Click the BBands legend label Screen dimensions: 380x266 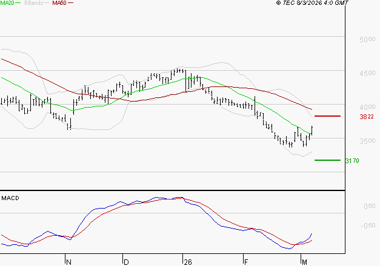pyautogui.click(x=34, y=3)
